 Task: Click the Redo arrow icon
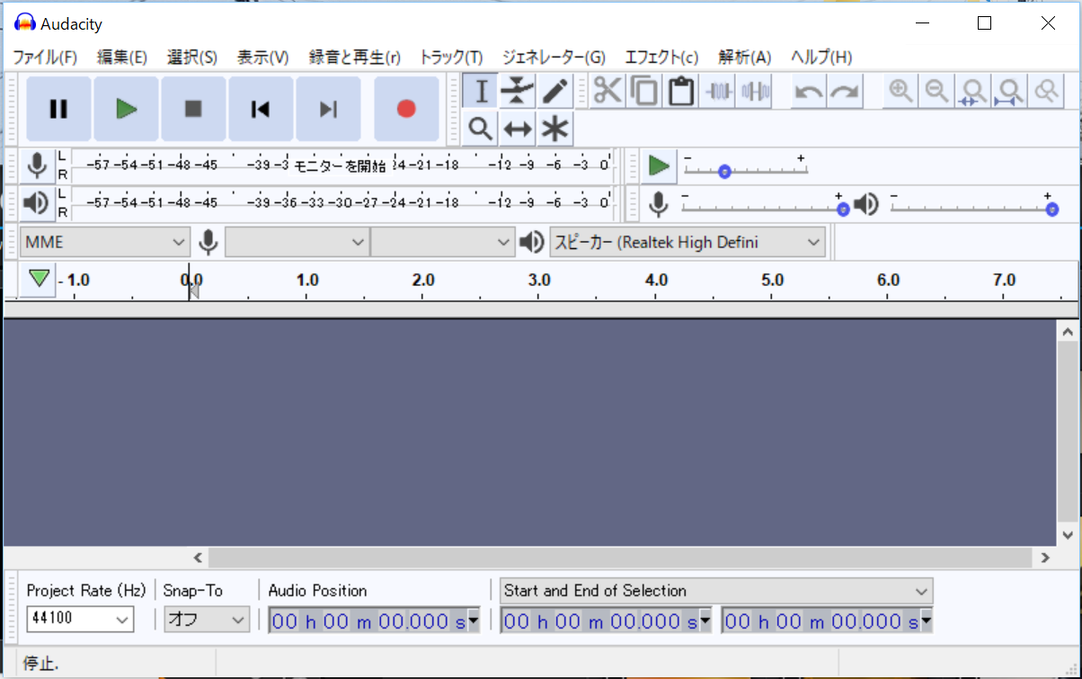[845, 91]
